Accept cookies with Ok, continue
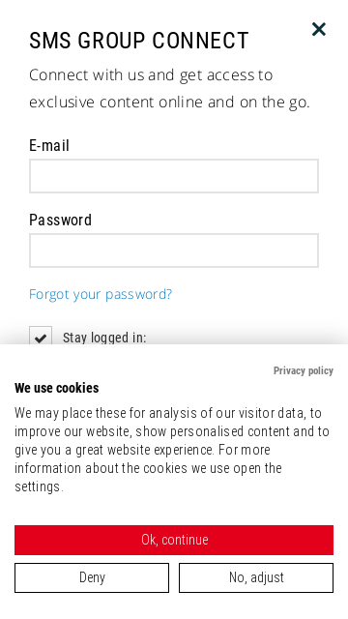This screenshot has height=619, width=348. [174, 540]
